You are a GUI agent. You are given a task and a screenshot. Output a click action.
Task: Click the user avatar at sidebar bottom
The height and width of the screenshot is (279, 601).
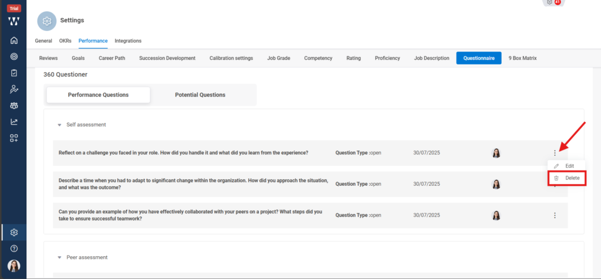pos(14,266)
